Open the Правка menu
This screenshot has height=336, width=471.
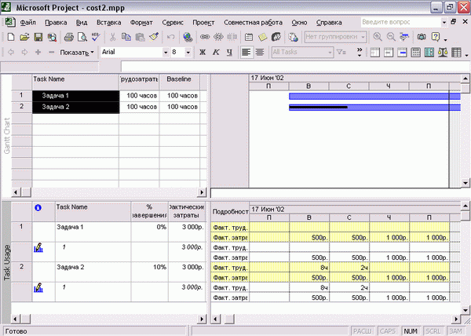coord(56,23)
